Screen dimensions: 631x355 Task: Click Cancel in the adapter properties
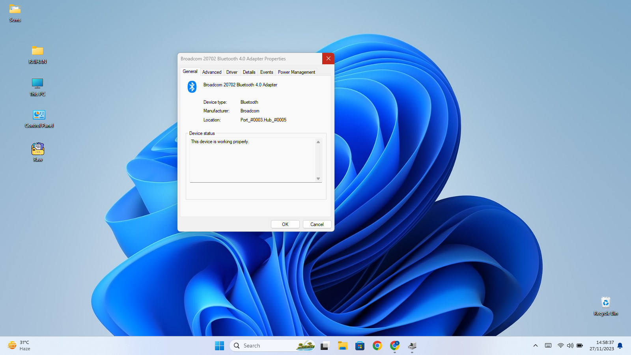[x=317, y=224]
